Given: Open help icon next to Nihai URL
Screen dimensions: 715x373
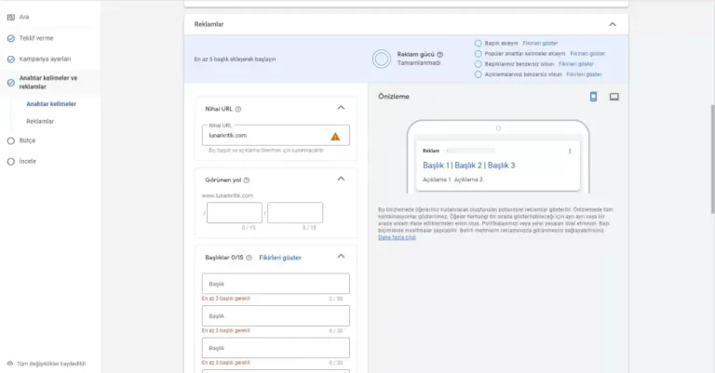Looking at the screenshot, I should [x=238, y=110].
